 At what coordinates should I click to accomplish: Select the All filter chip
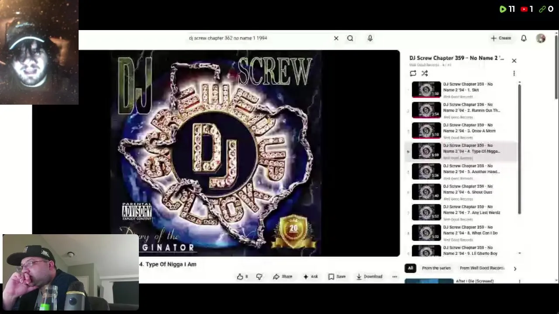[x=410, y=268]
